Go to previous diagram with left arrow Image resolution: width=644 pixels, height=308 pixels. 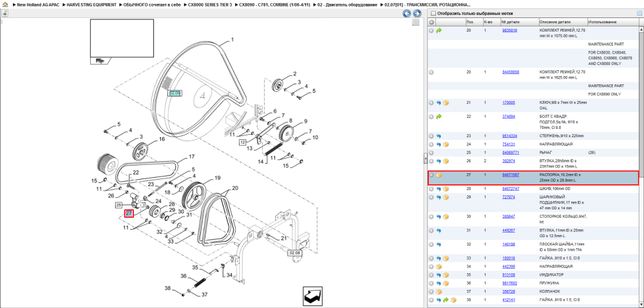[x=406, y=14]
